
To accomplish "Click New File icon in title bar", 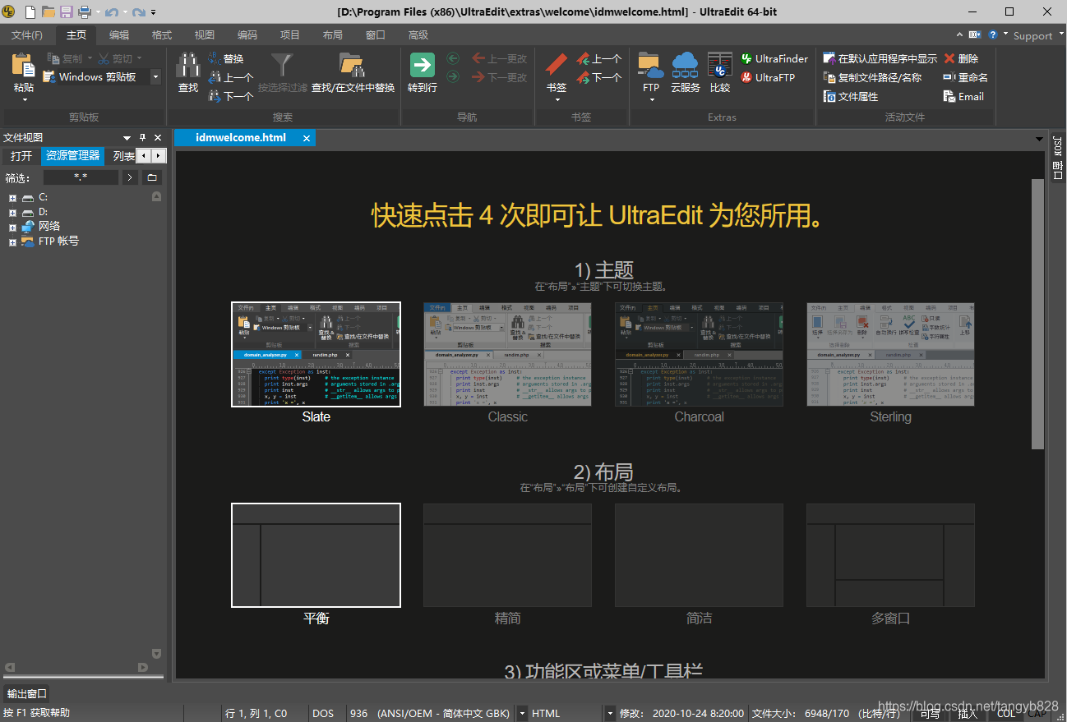I will click(x=30, y=11).
